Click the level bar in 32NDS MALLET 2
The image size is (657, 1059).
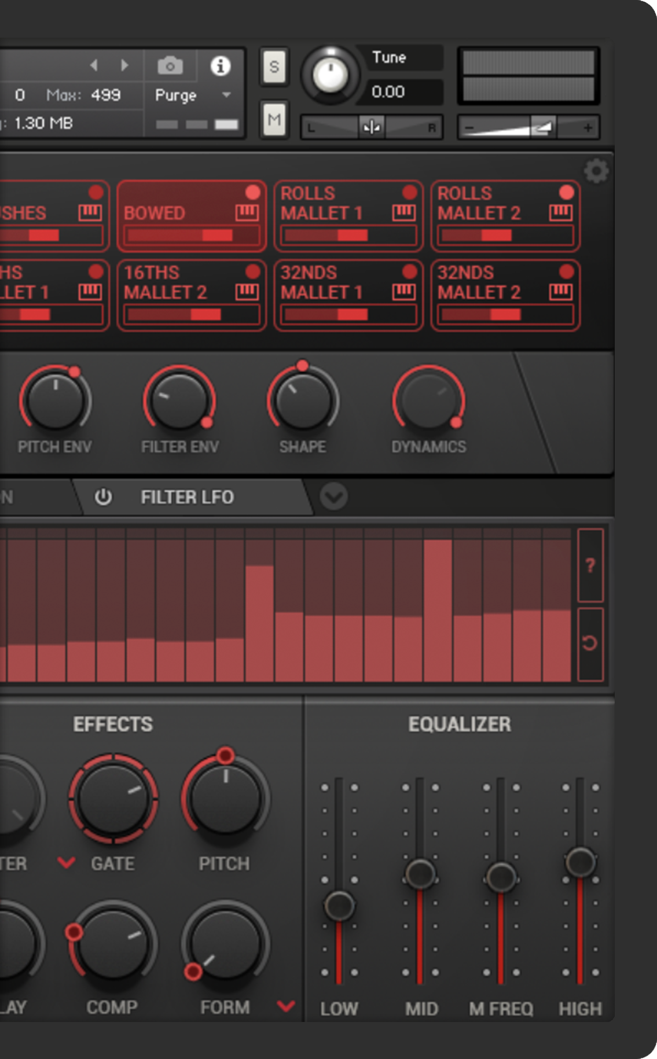pos(506,315)
